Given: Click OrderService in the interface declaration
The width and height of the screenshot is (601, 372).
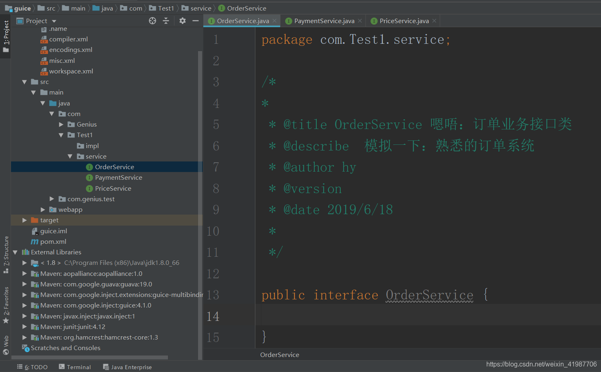Looking at the screenshot, I should 429,295.
